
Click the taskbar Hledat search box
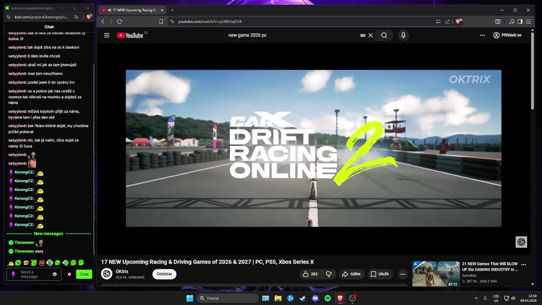pos(228,298)
